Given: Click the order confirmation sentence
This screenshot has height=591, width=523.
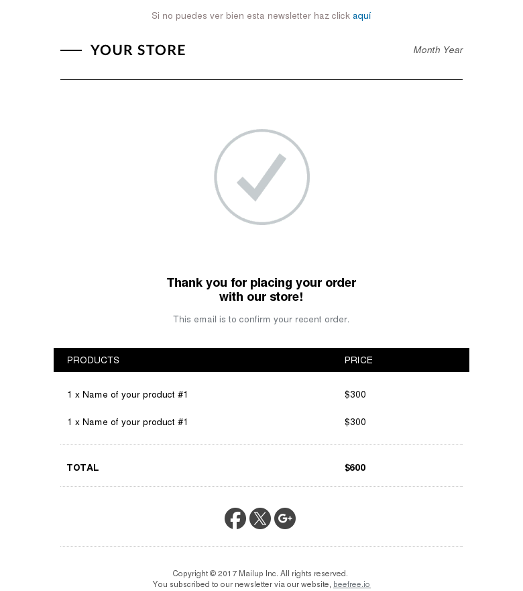Looking at the screenshot, I should 261,319.
